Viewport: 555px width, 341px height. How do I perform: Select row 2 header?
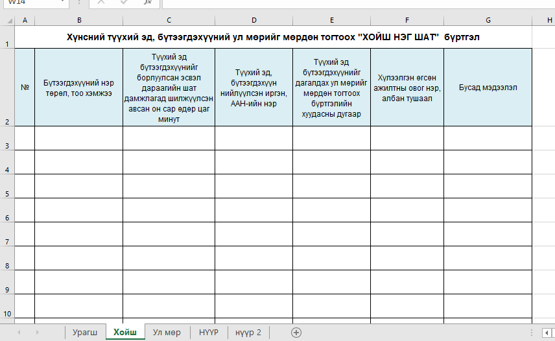point(7,87)
